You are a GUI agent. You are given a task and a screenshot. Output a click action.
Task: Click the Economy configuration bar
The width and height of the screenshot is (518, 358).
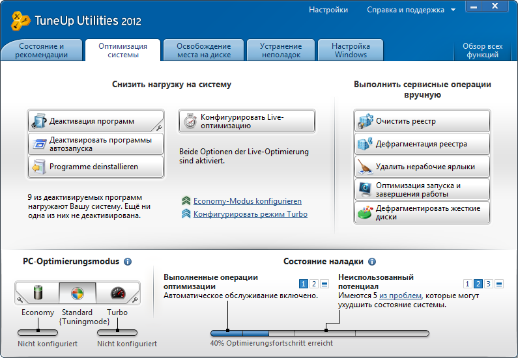(38, 333)
